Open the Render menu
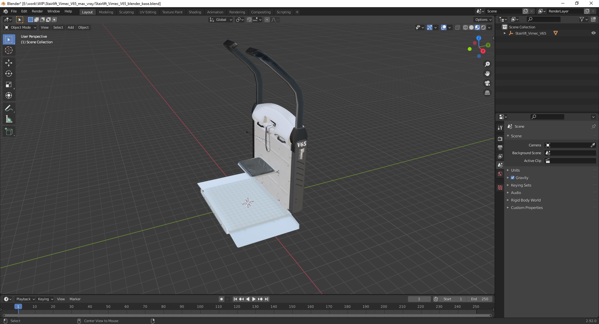The image size is (599, 324). [x=37, y=11]
